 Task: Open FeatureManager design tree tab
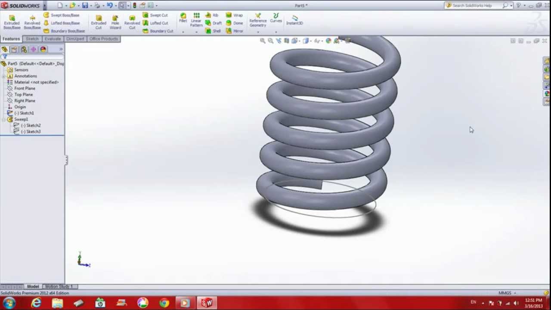pyautogui.click(x=4, y=50)
